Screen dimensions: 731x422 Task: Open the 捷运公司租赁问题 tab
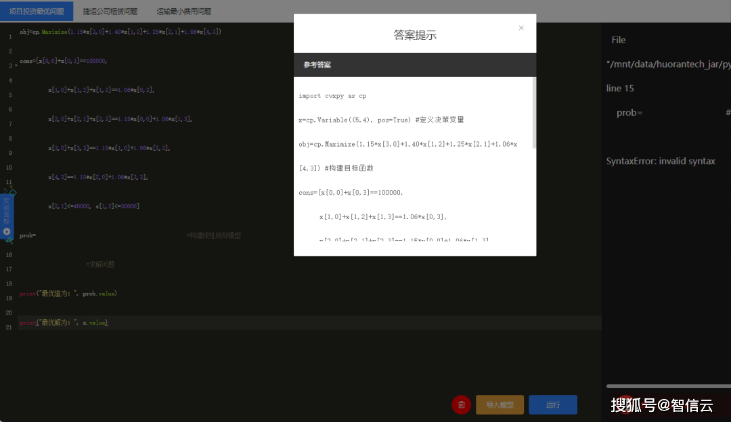(110, 11)
